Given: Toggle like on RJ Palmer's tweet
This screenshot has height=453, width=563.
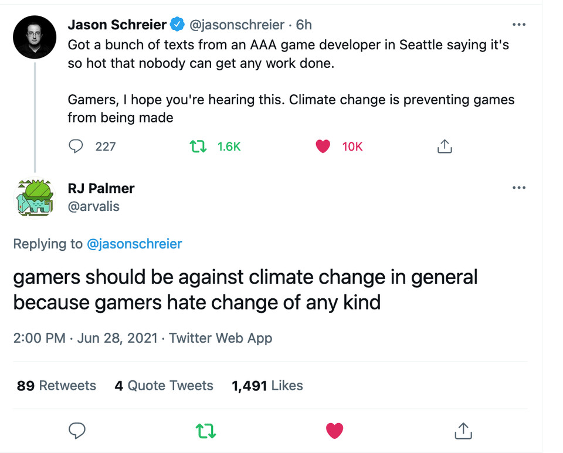Looking at the screenshot, I should 334,431.
